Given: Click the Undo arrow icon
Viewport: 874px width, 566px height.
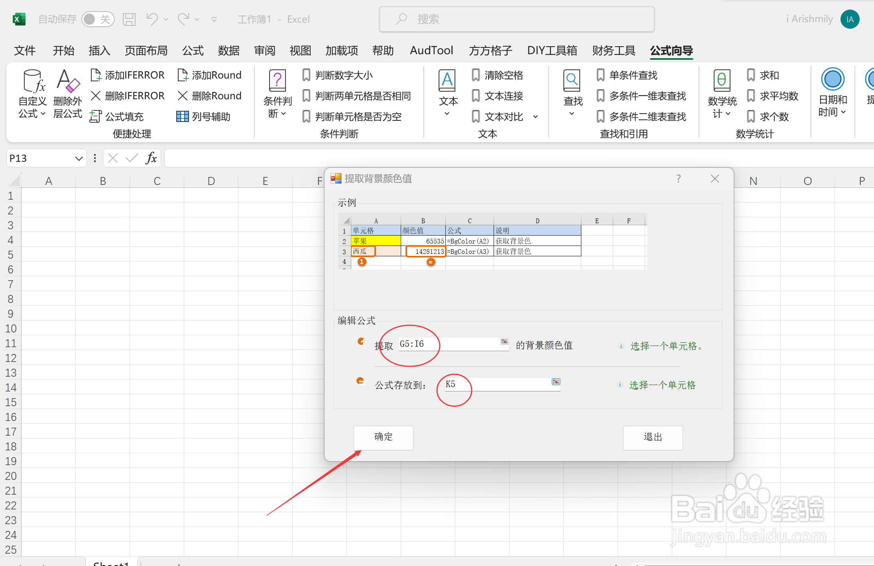Looking at the screenshot, I should [x=152, y=19].
